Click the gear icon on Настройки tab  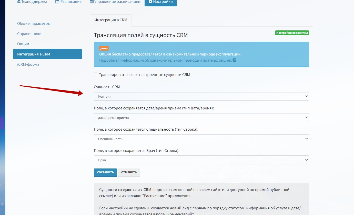click(150, 2)
